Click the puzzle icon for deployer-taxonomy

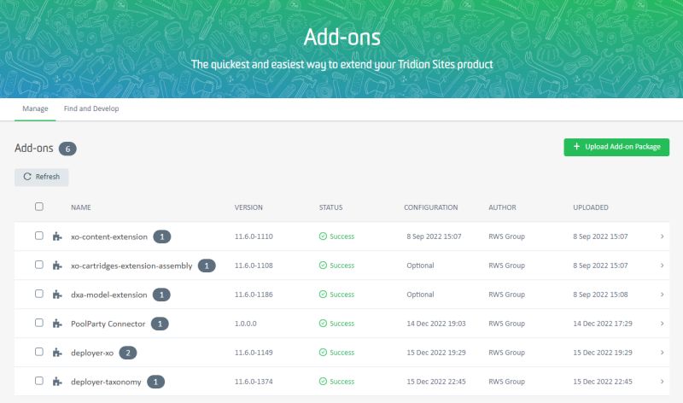(57, 382)
